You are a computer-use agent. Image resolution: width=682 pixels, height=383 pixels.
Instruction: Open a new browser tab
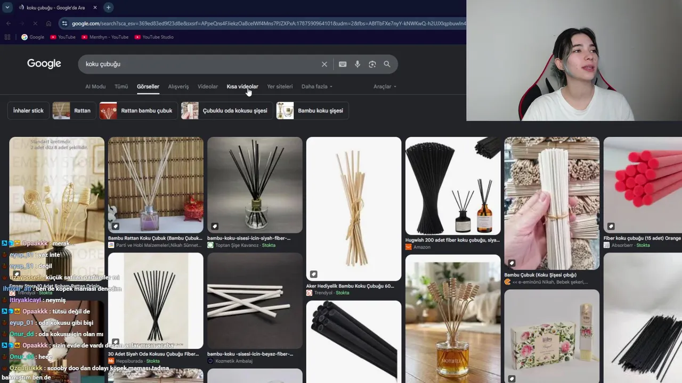pos(108,7)
